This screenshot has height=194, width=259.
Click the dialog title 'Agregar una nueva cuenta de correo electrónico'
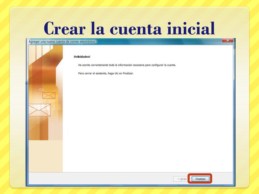(62, 42)
